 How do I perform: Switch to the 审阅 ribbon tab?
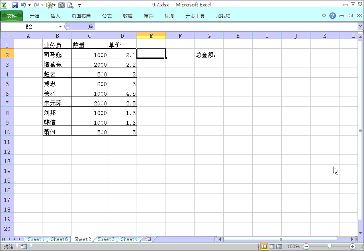[x=149, y=16]
